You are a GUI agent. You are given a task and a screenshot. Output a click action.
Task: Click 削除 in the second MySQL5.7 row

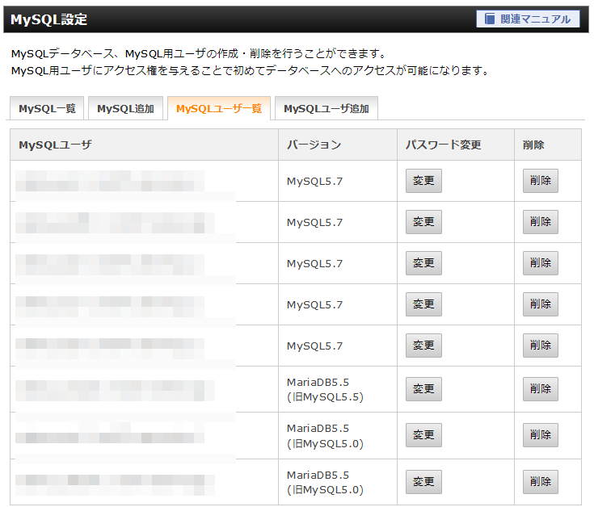coord(541,222)
